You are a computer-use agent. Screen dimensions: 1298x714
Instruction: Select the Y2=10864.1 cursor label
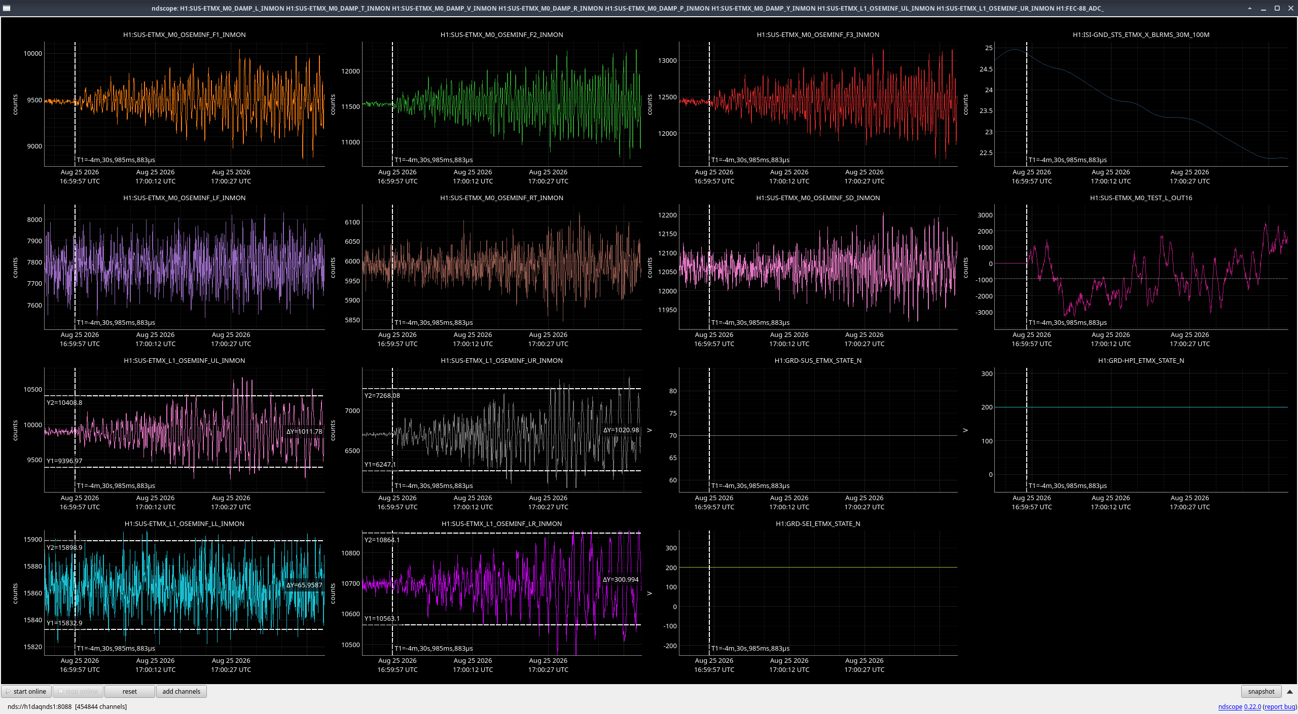pyautogui.click(x=382, y=540)
